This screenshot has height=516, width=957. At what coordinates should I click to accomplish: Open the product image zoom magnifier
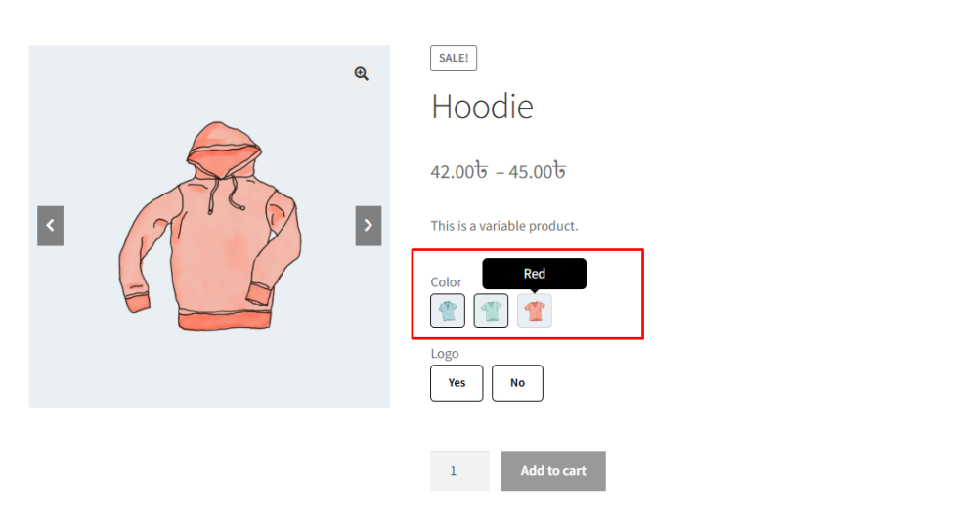point(362,74)
